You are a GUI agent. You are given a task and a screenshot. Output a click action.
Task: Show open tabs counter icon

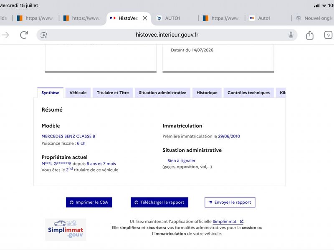328,35
